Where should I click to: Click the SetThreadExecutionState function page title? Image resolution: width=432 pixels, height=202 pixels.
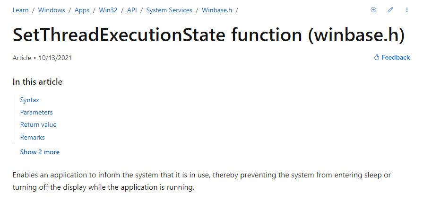tap(209, 35)
